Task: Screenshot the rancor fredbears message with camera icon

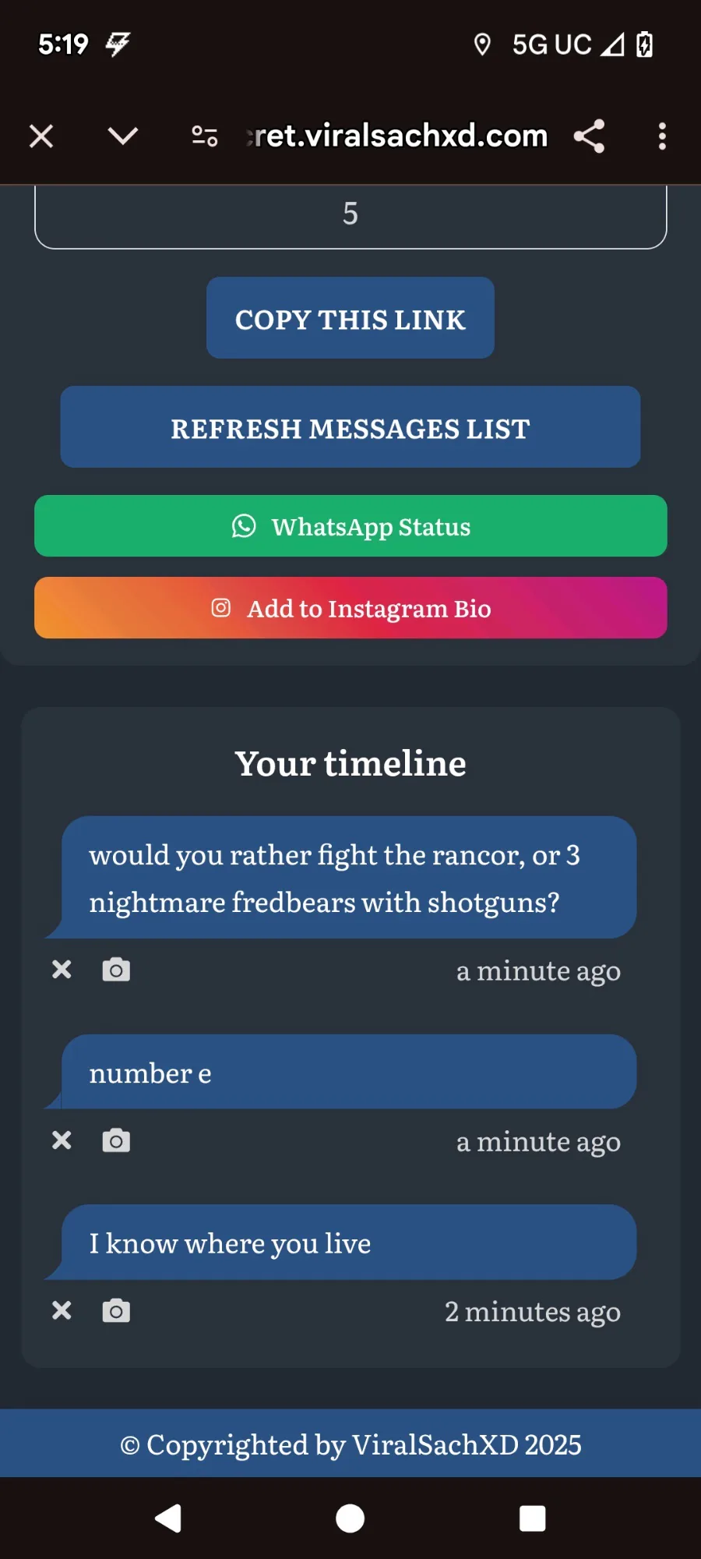Action: [x=116, y=970]
